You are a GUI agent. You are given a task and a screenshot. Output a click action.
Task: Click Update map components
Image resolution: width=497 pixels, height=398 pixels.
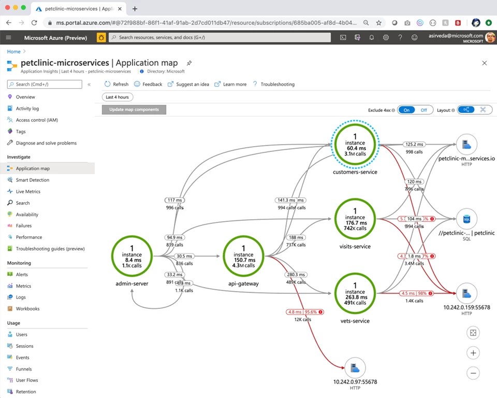coord(135,109)
